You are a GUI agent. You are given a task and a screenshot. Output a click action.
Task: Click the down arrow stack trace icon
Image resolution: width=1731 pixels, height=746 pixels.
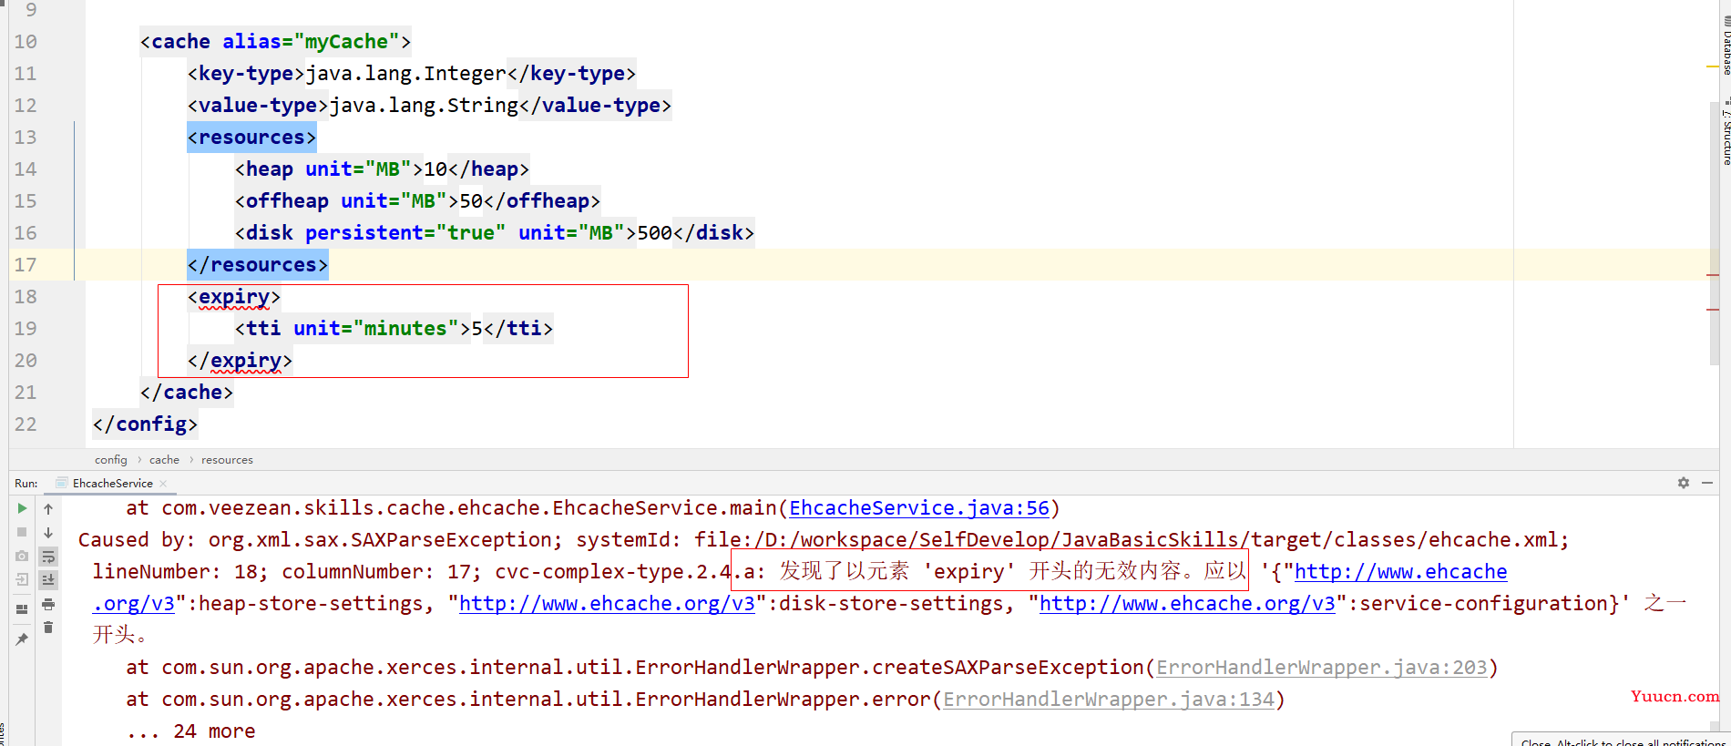48,532
